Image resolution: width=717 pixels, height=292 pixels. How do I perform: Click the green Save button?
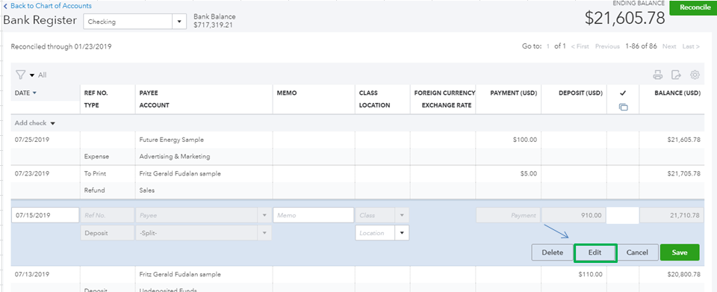click(680, 252)
